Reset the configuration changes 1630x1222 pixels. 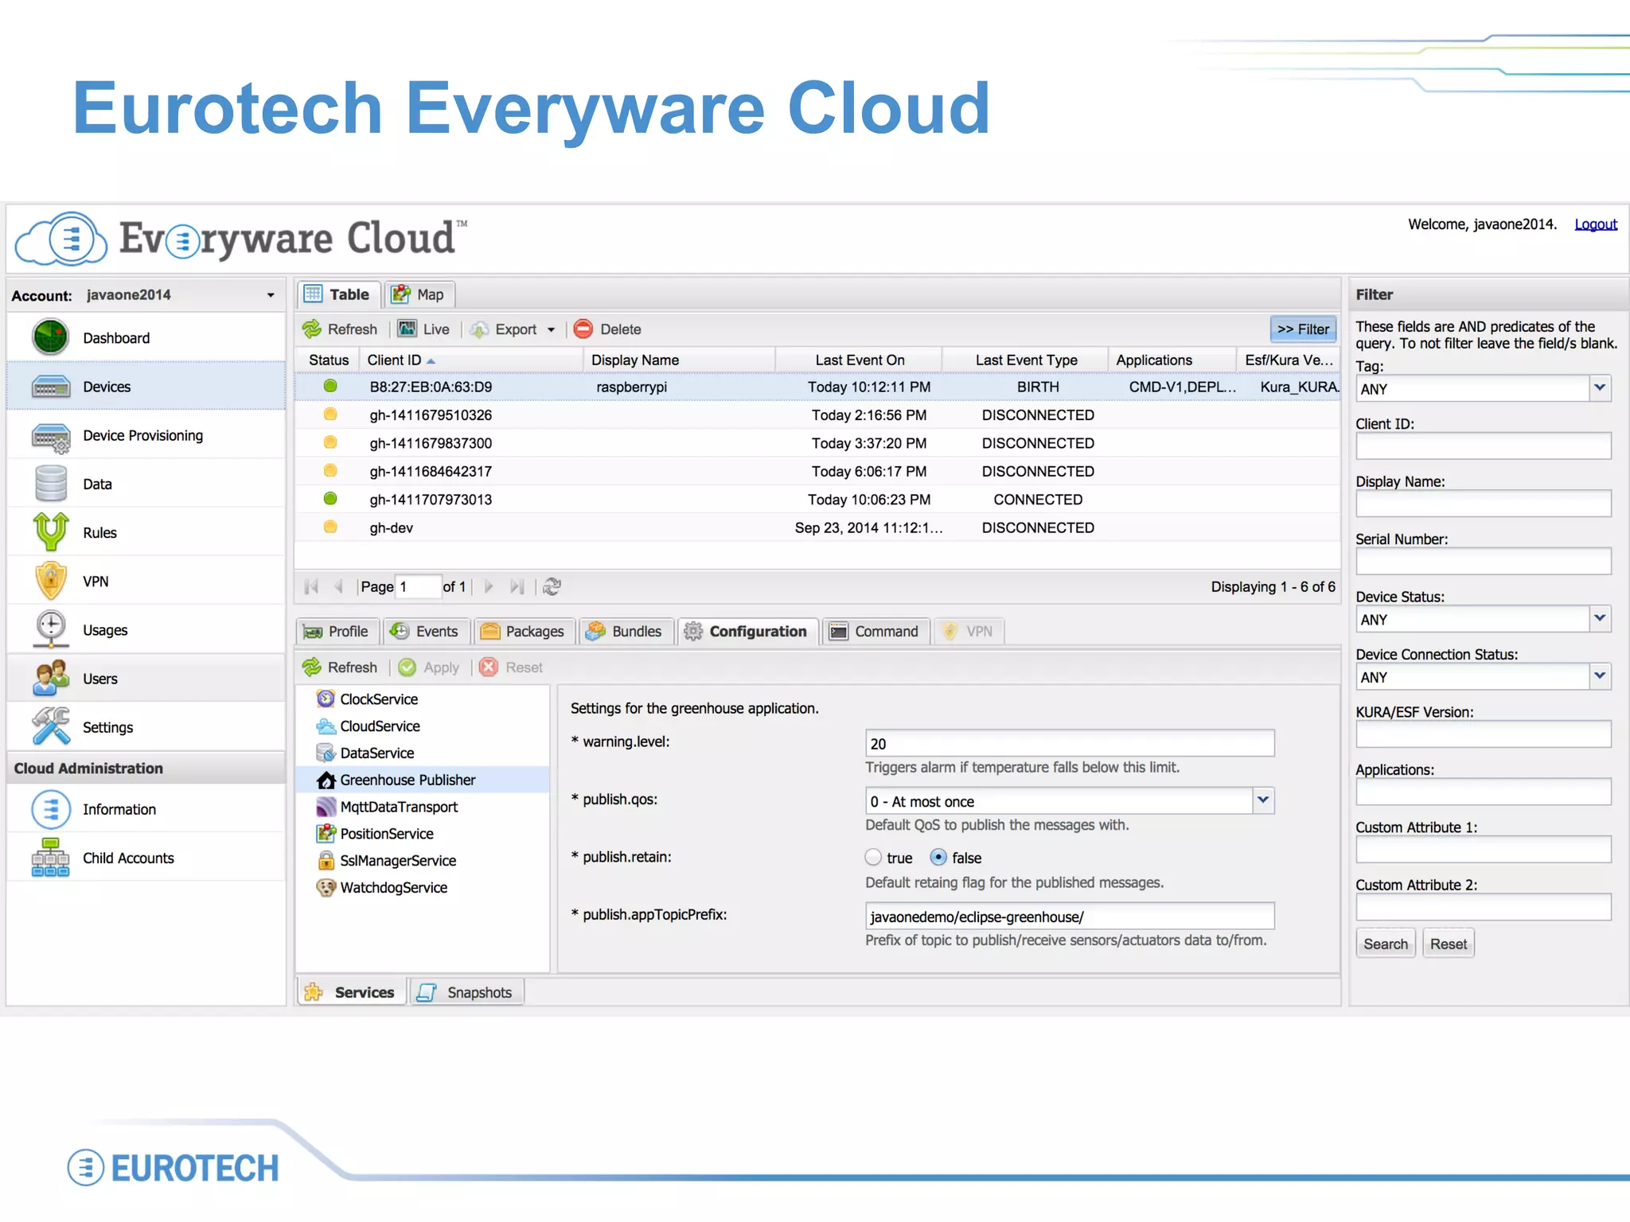[x=512, y=667]
